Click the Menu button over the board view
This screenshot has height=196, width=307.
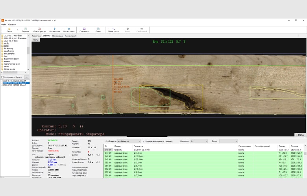35,40
